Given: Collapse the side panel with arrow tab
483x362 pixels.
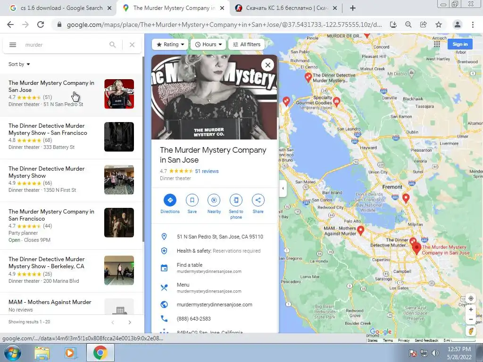Looking at the screenshot, I should (x=283, y=188).
